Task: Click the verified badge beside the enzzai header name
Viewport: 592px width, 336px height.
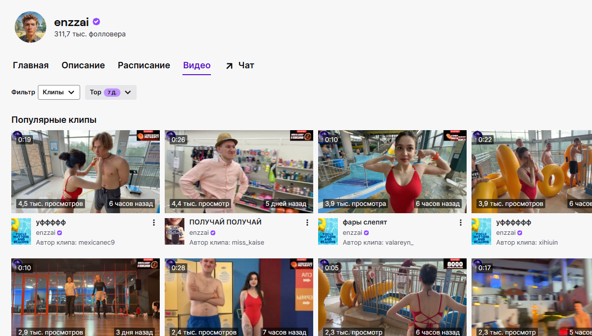Action: (97, 22)
